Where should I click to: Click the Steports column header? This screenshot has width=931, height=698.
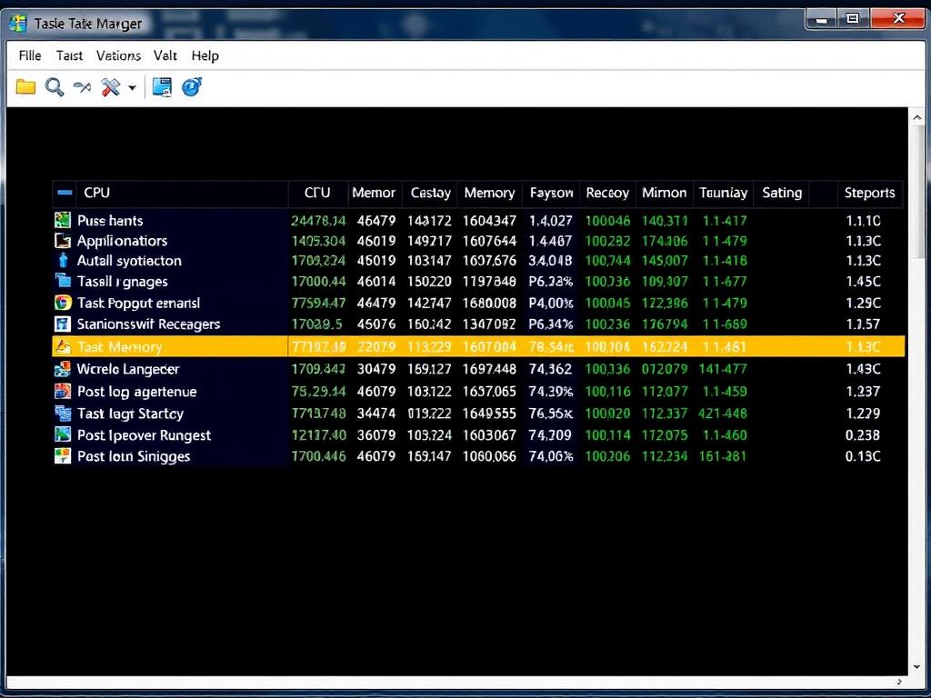(869, 193)
